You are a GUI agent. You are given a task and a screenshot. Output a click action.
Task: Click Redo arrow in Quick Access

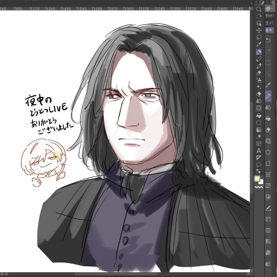(268, 51)
